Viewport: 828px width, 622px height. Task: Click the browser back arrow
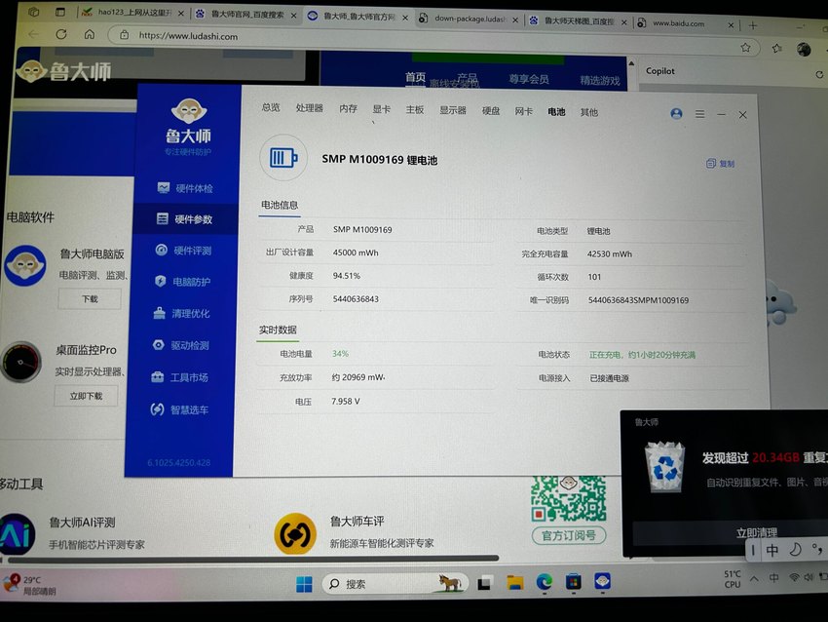(x=33, y=34)
